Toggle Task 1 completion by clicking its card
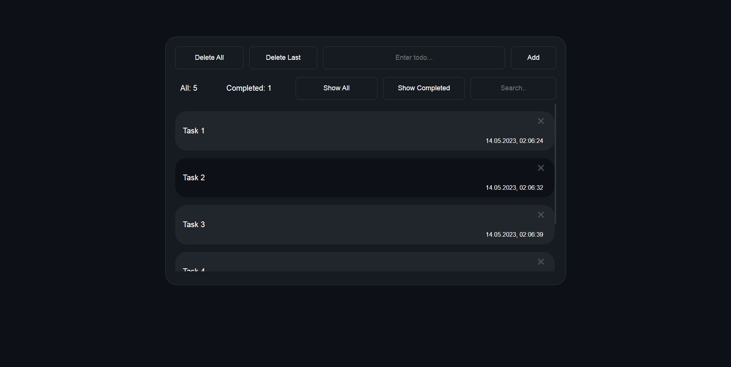Image resolution: width=731 pixels, height=367 pixels. [x=365, y=131]
